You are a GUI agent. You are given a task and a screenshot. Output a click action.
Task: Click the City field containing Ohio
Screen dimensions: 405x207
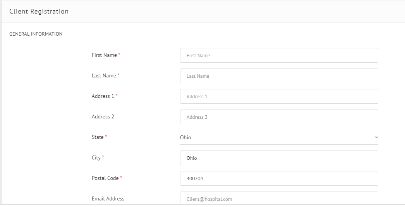coord(279,158)
